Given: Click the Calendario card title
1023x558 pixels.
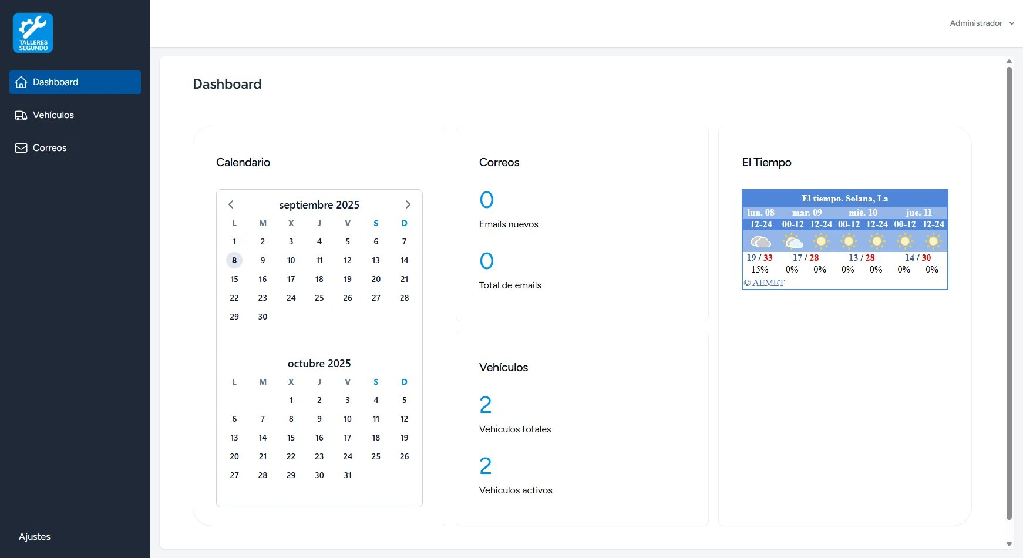Looking at the screenshot, I should click(x=243, y=163).
